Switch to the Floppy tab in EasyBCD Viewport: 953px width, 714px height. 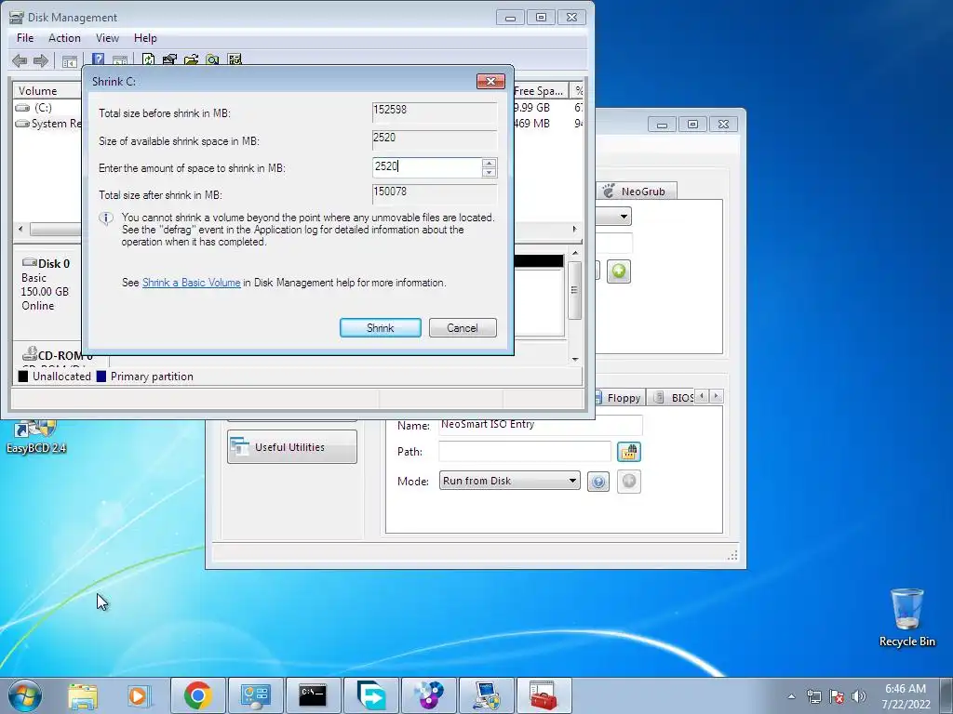618,398
